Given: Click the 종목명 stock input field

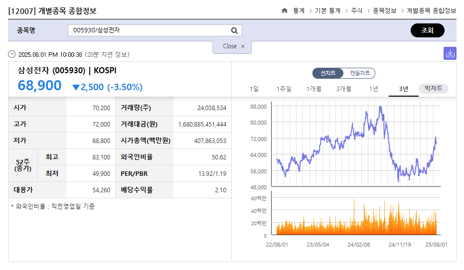Looking at the screenshot, I should point(155,30).
